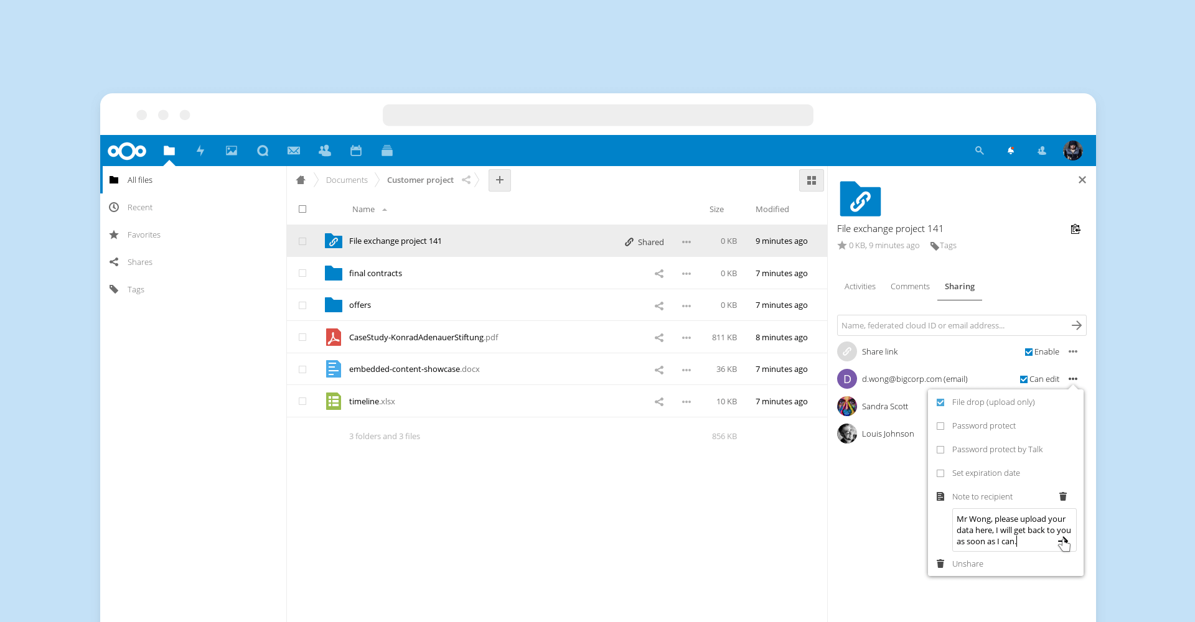Screen dimensions: 1195x622
Task: Open more actions menu for offers folder
Action: click(x=687, y=305)
